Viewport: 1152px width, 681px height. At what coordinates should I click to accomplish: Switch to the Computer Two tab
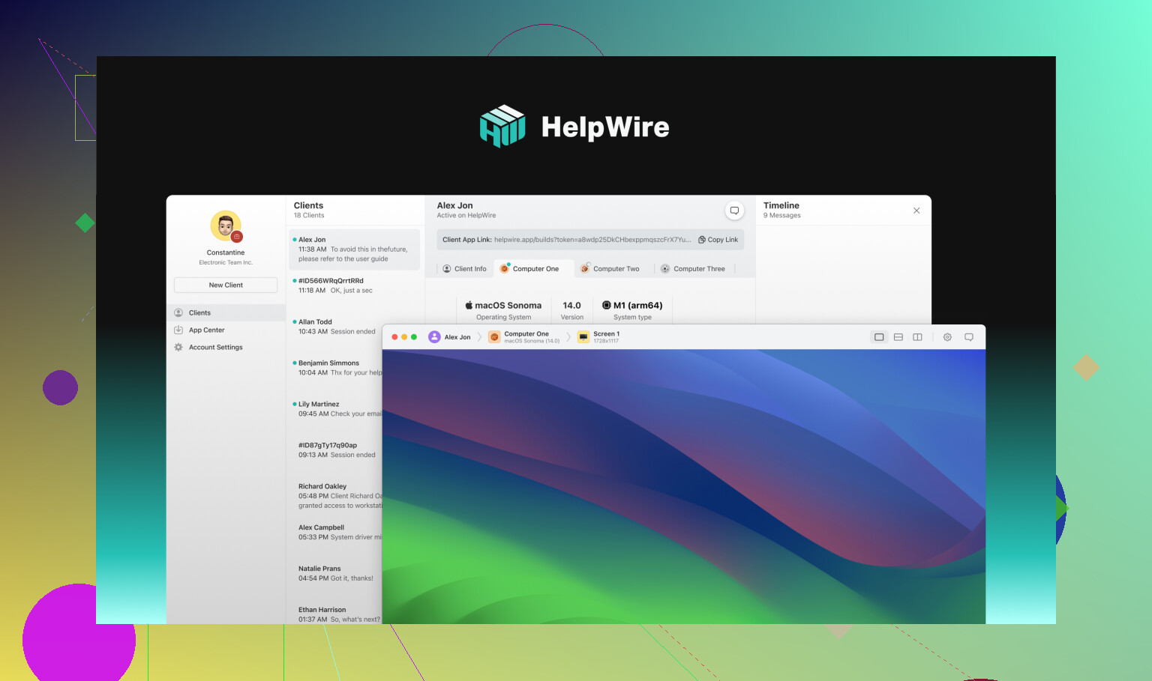610,269
